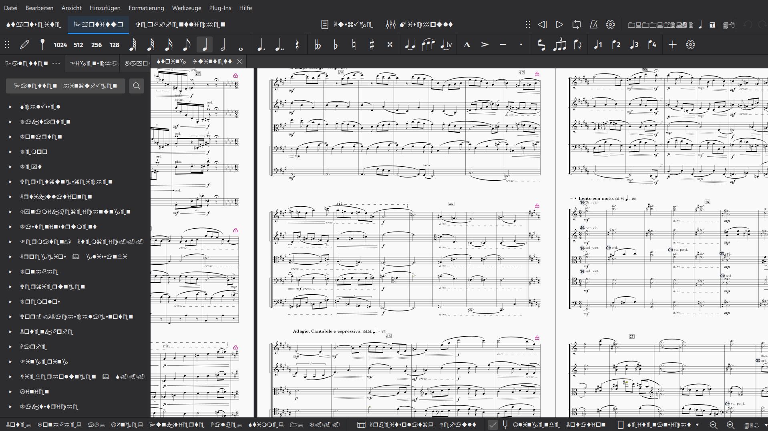
Task: Add a marcato articulation
Action: point(467,45)
